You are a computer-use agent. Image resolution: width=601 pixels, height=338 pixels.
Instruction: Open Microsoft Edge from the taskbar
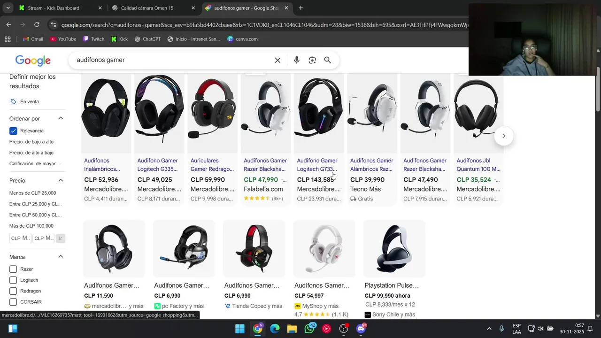275,329
